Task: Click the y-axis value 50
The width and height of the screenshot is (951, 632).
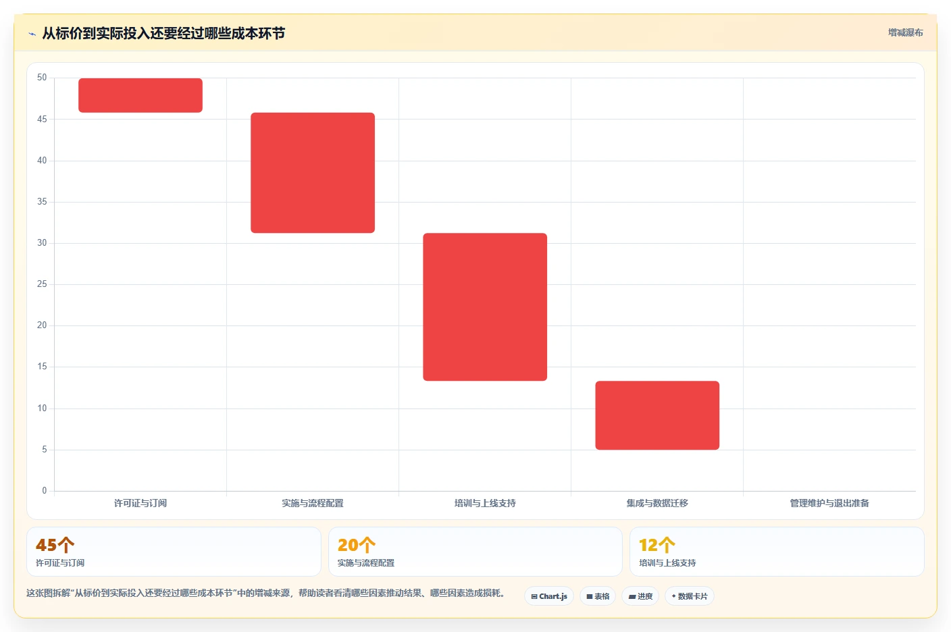Action: point(42,78)
